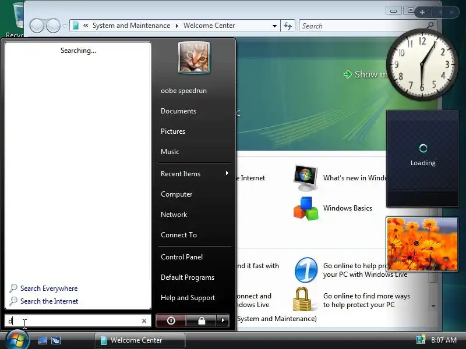This screenshot has width=466, height=349.
Task: Click the kitten user account picture
Action: point(194,58)
